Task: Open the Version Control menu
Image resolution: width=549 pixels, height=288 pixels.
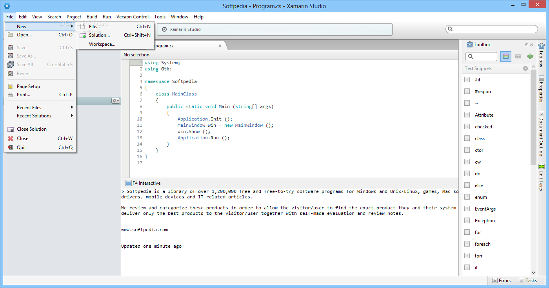Action: pyautogui.click(x=133, y=17)
